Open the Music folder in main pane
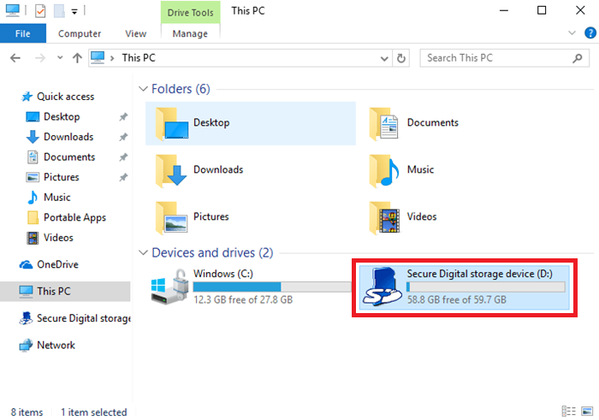This screenshot has width=599, height=420. click(x=419, y=169)
